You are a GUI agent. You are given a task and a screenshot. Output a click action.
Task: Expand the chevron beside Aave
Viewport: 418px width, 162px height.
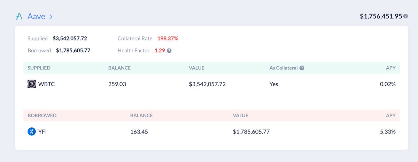coord(51,16)
